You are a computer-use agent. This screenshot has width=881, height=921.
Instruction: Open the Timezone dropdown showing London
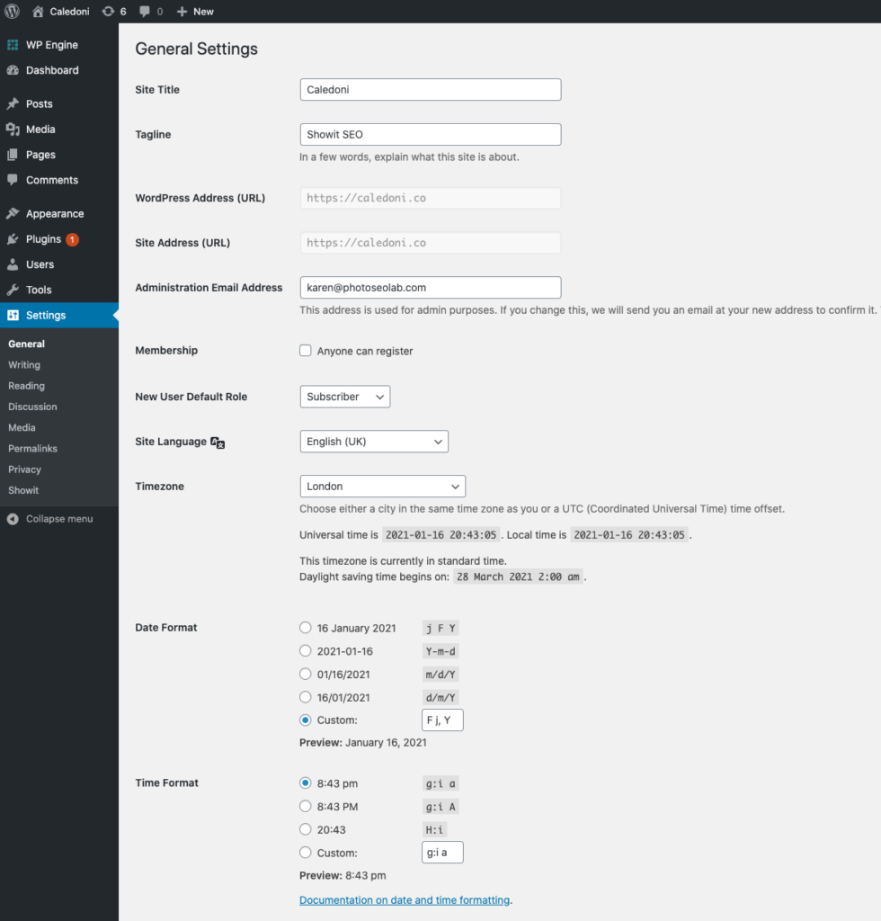pyautogui.click(x=382, y=486)
